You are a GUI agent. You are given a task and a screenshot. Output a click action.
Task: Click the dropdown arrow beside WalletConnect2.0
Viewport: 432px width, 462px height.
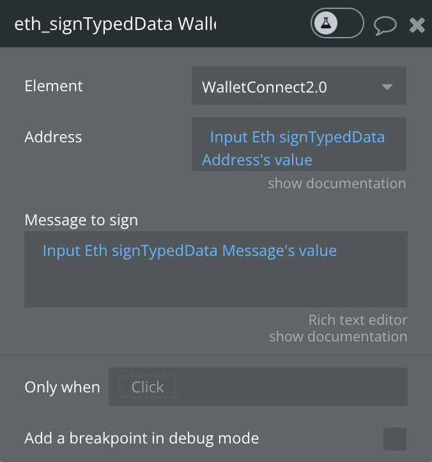coord(387,87)
